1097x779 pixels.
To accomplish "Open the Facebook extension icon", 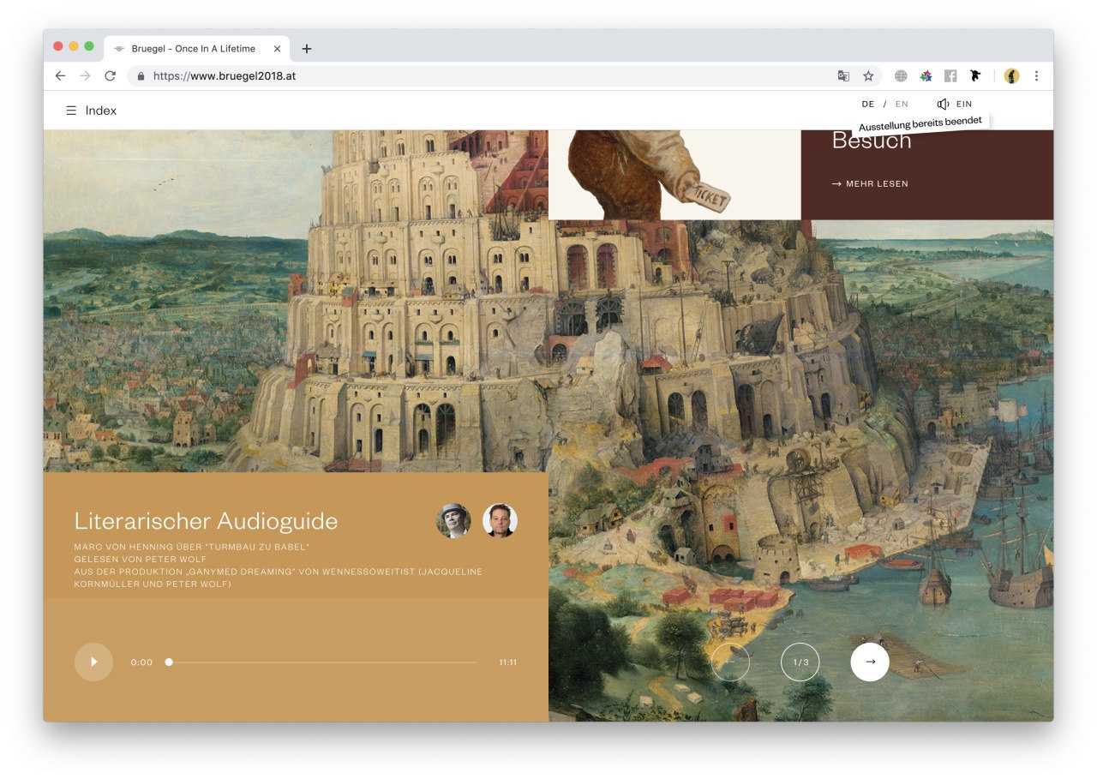I will pyautogui.click(x=950, y=75).
